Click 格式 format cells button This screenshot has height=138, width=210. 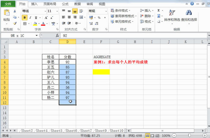click(x=147, y=21)
